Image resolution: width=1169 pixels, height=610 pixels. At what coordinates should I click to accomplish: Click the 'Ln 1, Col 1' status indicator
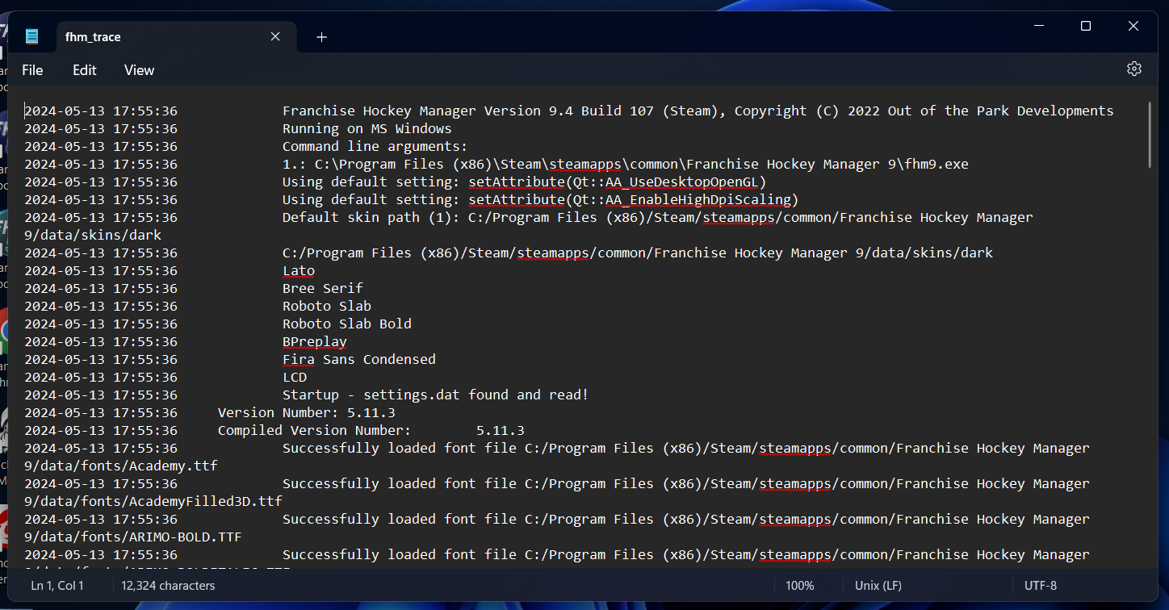[x=57, y=586]
